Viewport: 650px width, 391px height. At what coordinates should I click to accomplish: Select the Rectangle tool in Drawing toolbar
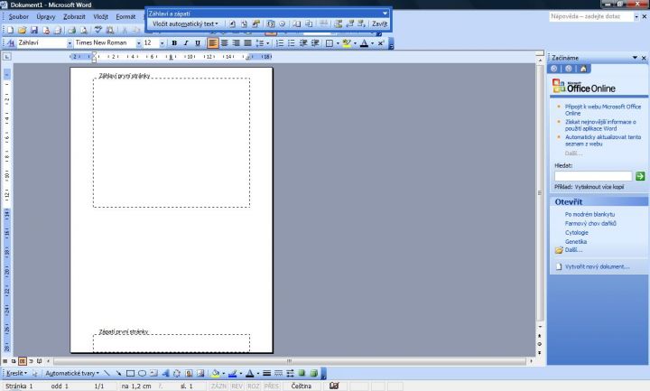pos(130,373)
